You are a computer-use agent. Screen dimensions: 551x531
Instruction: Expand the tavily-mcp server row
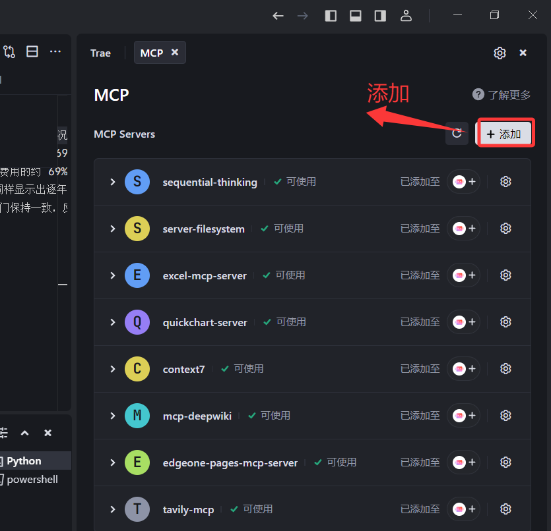[112, 509]
